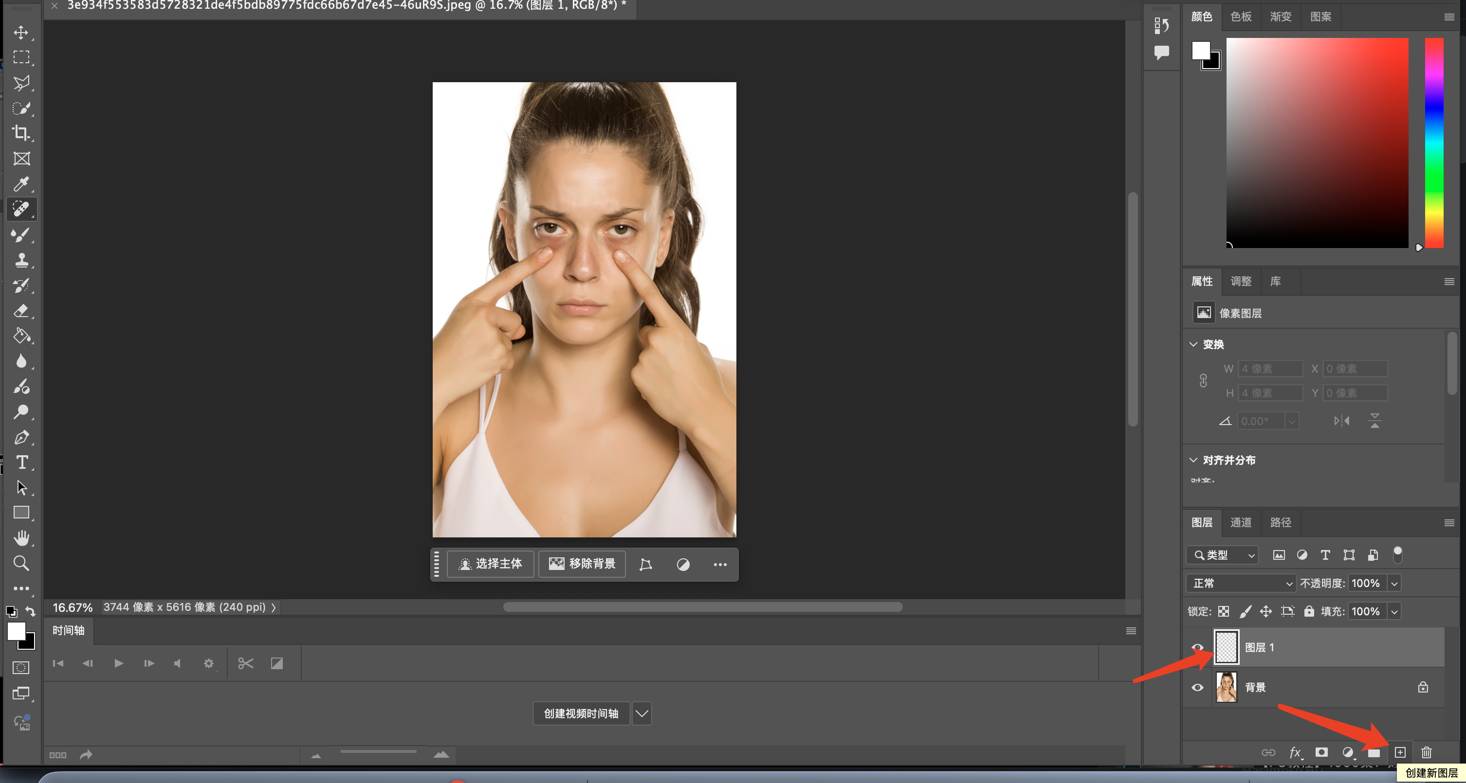Select the Hand tool
1466x783 pixels.
(x=21, y=537)
